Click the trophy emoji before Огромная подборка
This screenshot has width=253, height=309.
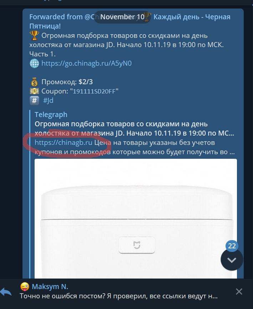(34, 36)
